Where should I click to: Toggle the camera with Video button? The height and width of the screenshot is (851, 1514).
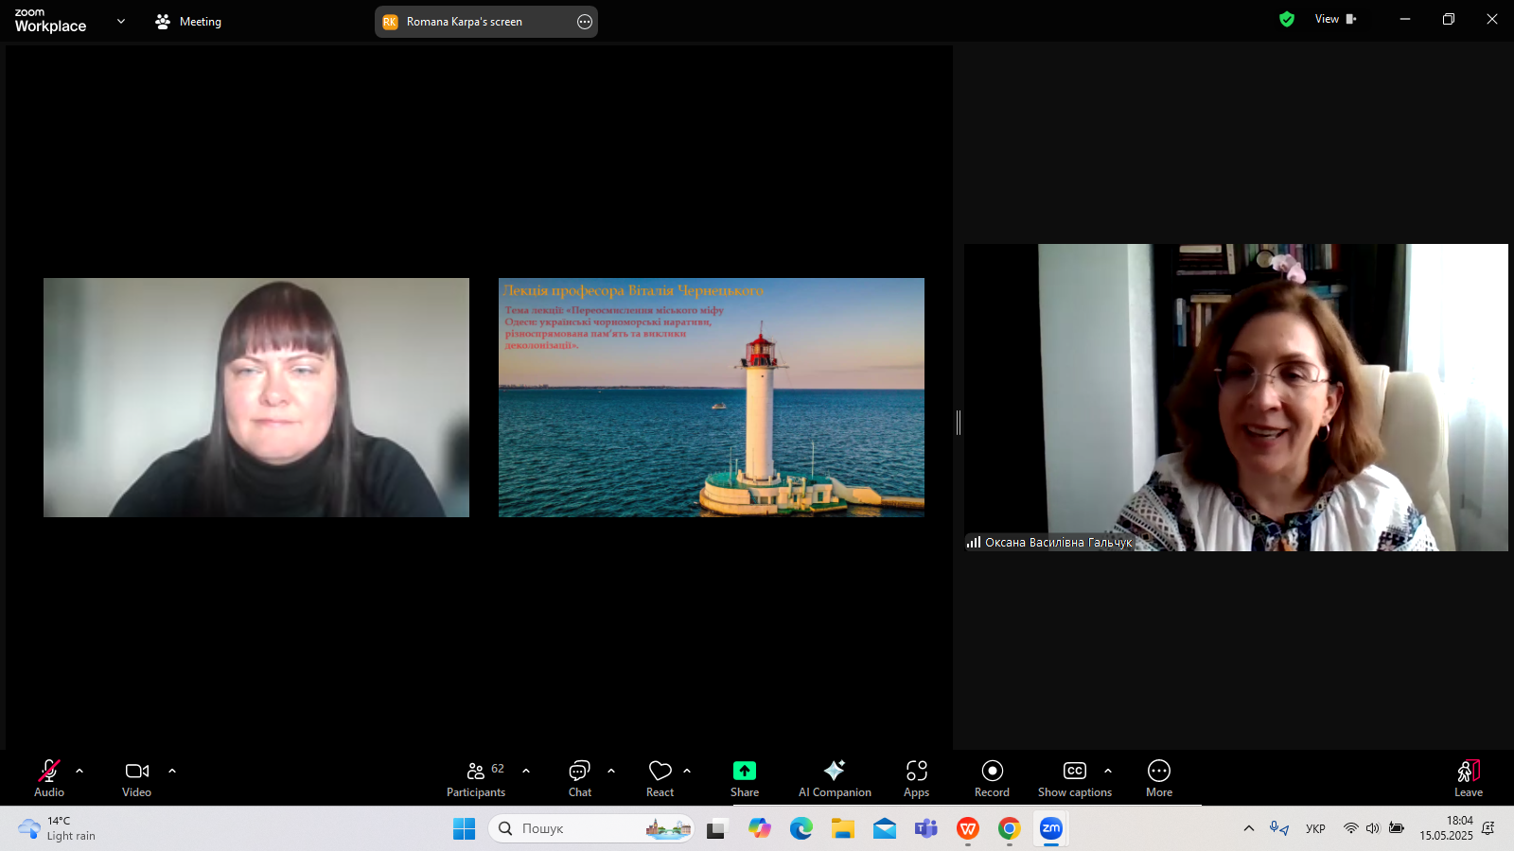[x=136, y=778]
